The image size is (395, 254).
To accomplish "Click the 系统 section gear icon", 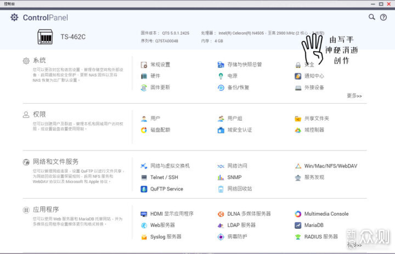I will 26,61.
